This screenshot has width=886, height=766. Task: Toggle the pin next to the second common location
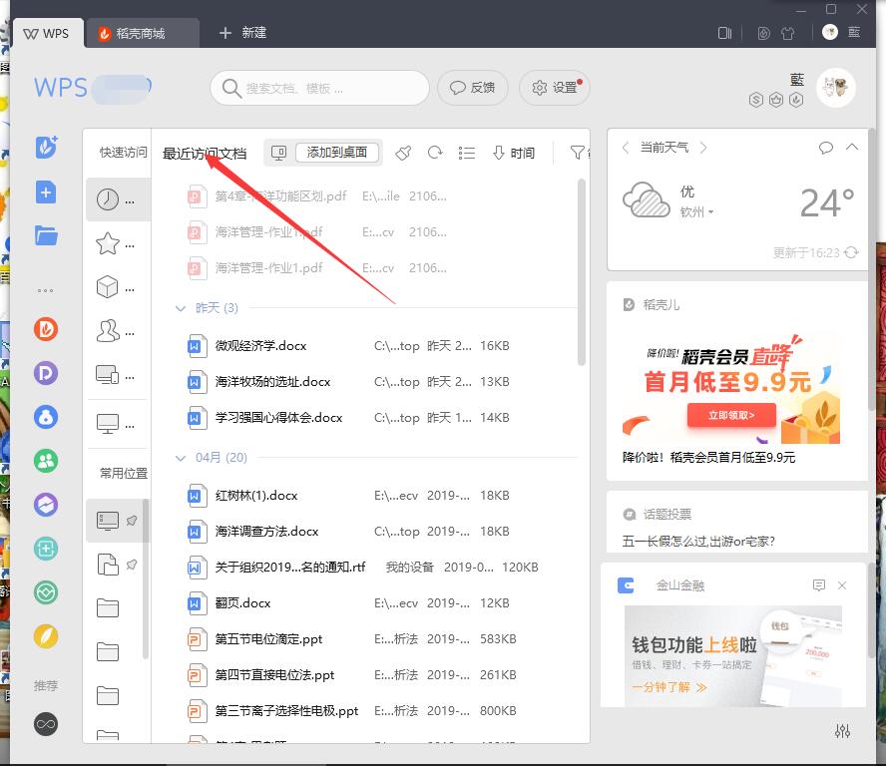coord(132,565)
